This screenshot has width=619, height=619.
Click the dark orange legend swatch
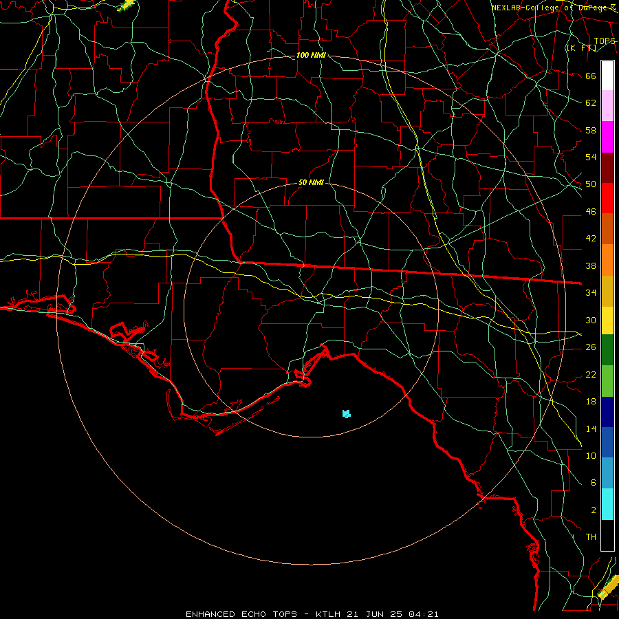[x=607, y=228]
